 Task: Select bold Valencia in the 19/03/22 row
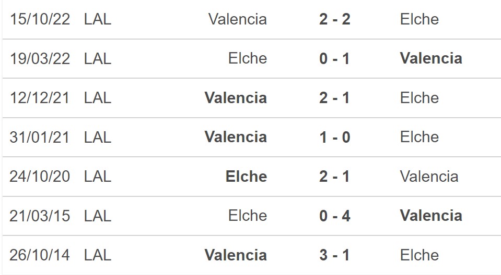pyautogui.click(x=431, y=58)
